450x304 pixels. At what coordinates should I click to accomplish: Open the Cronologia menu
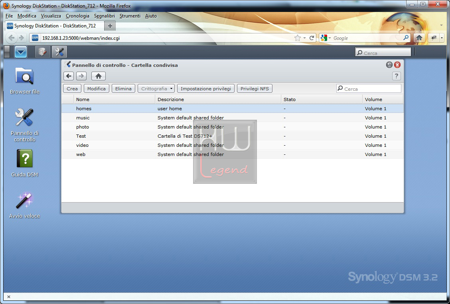click(x=77, y=16)
